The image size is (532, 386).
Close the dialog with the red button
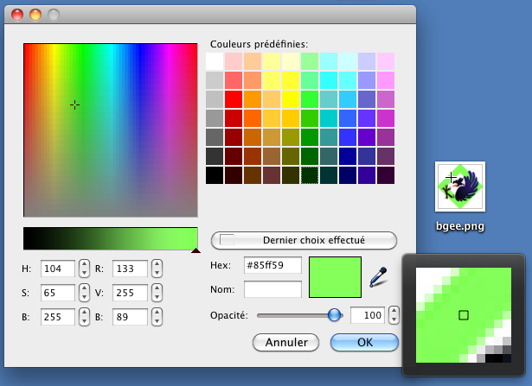(x=17, y=15)
